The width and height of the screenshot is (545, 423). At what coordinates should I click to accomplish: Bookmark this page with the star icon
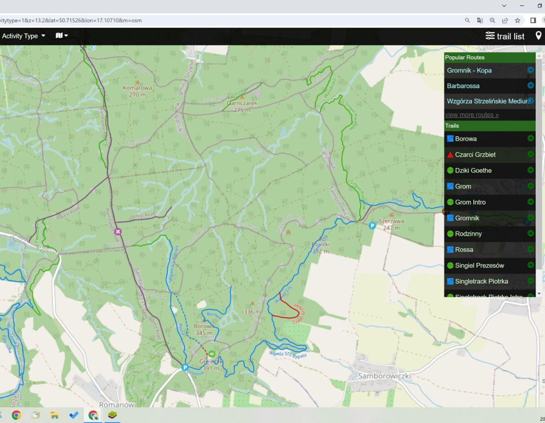tap(517, 20)
